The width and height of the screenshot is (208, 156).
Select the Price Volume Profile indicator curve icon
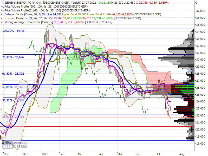point(3,7)
